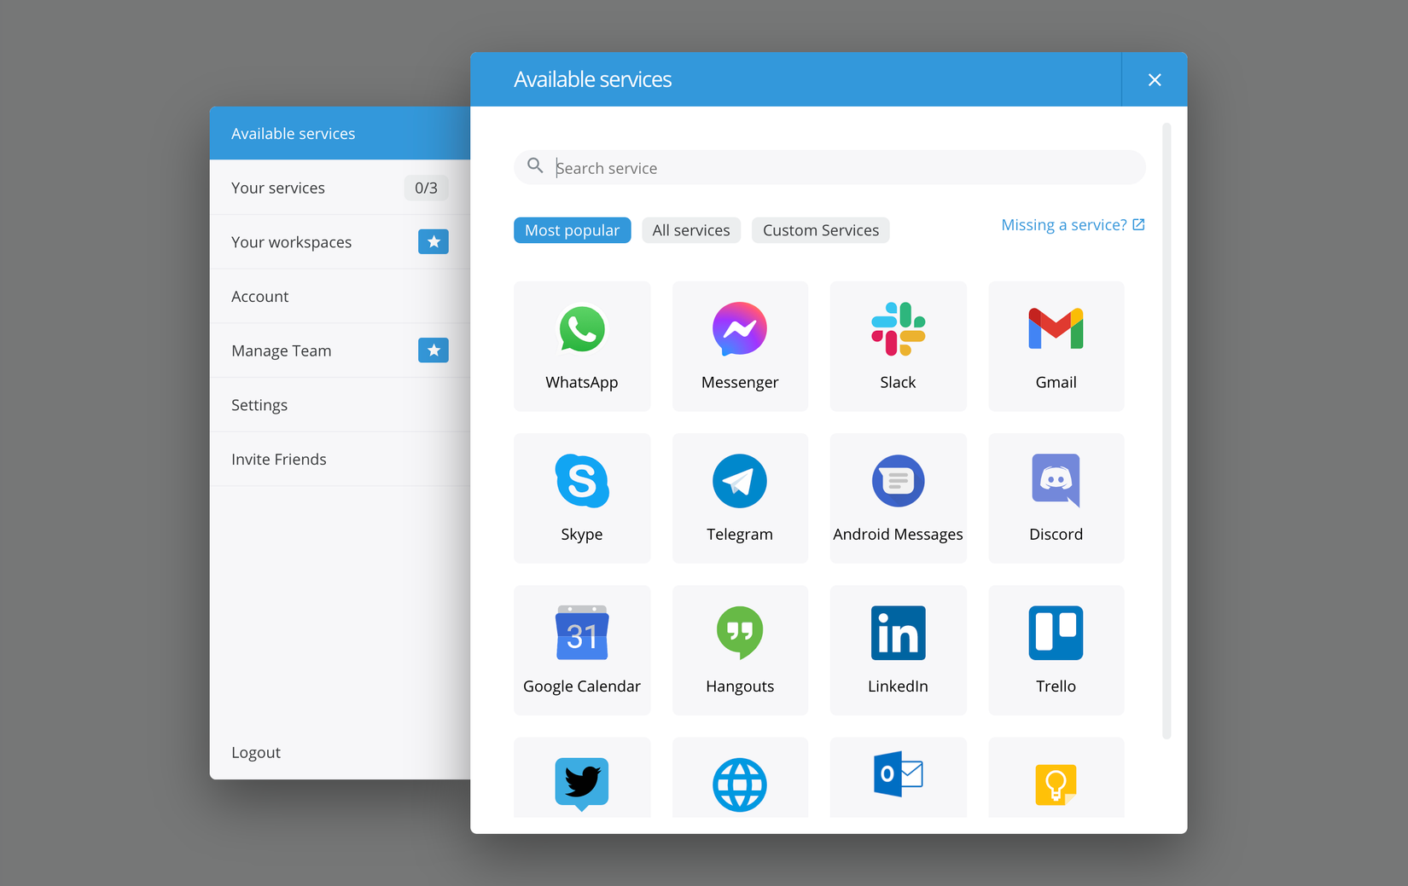Open the Account section
The width and height of the screenshot is (1408, 886).
[340, 296]
